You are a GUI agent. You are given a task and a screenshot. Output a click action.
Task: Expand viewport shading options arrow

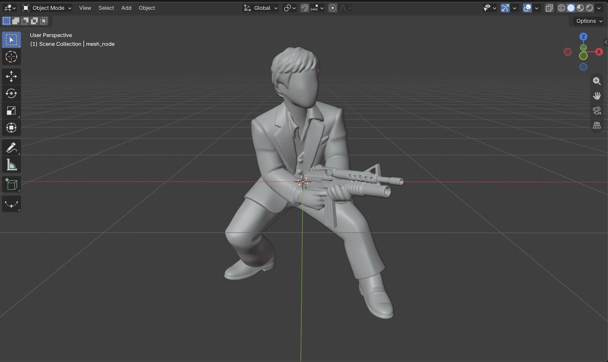[599, 8]
